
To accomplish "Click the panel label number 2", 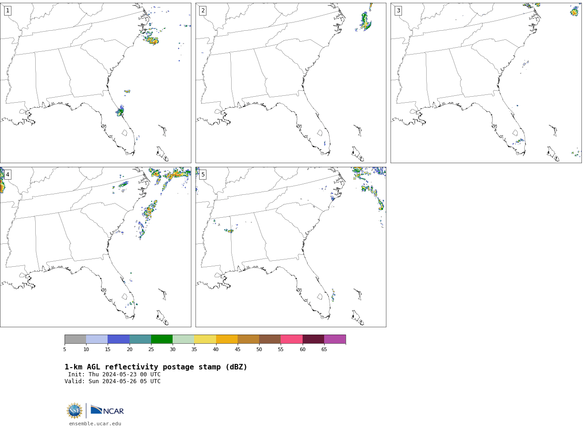I will 203,11.
